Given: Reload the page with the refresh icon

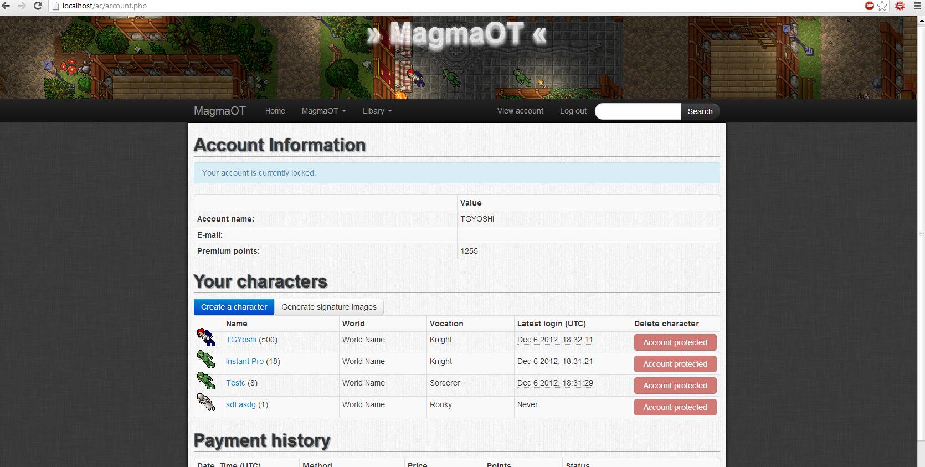Looking at the screenshot, I should point(38,6).
